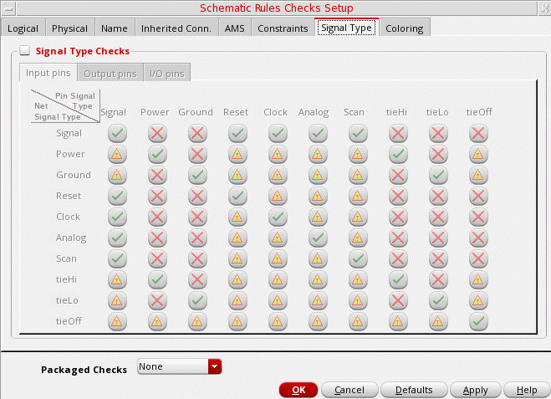Open the Packaged Checks dropdown

(x=215, y=366)
